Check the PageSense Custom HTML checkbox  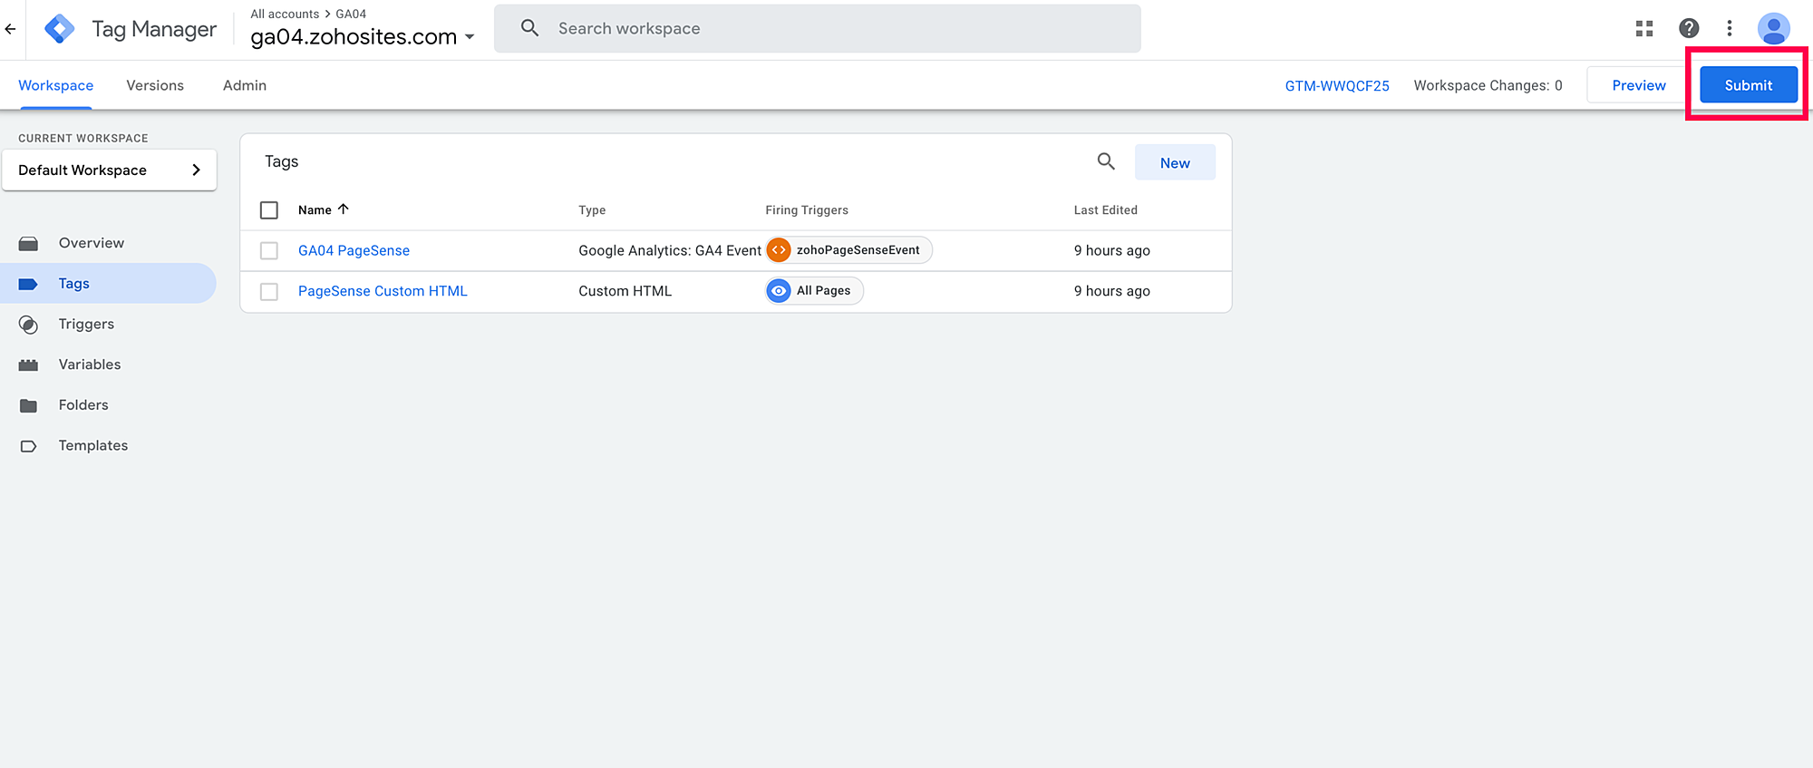pyautogui.click(x=269, y=292)
